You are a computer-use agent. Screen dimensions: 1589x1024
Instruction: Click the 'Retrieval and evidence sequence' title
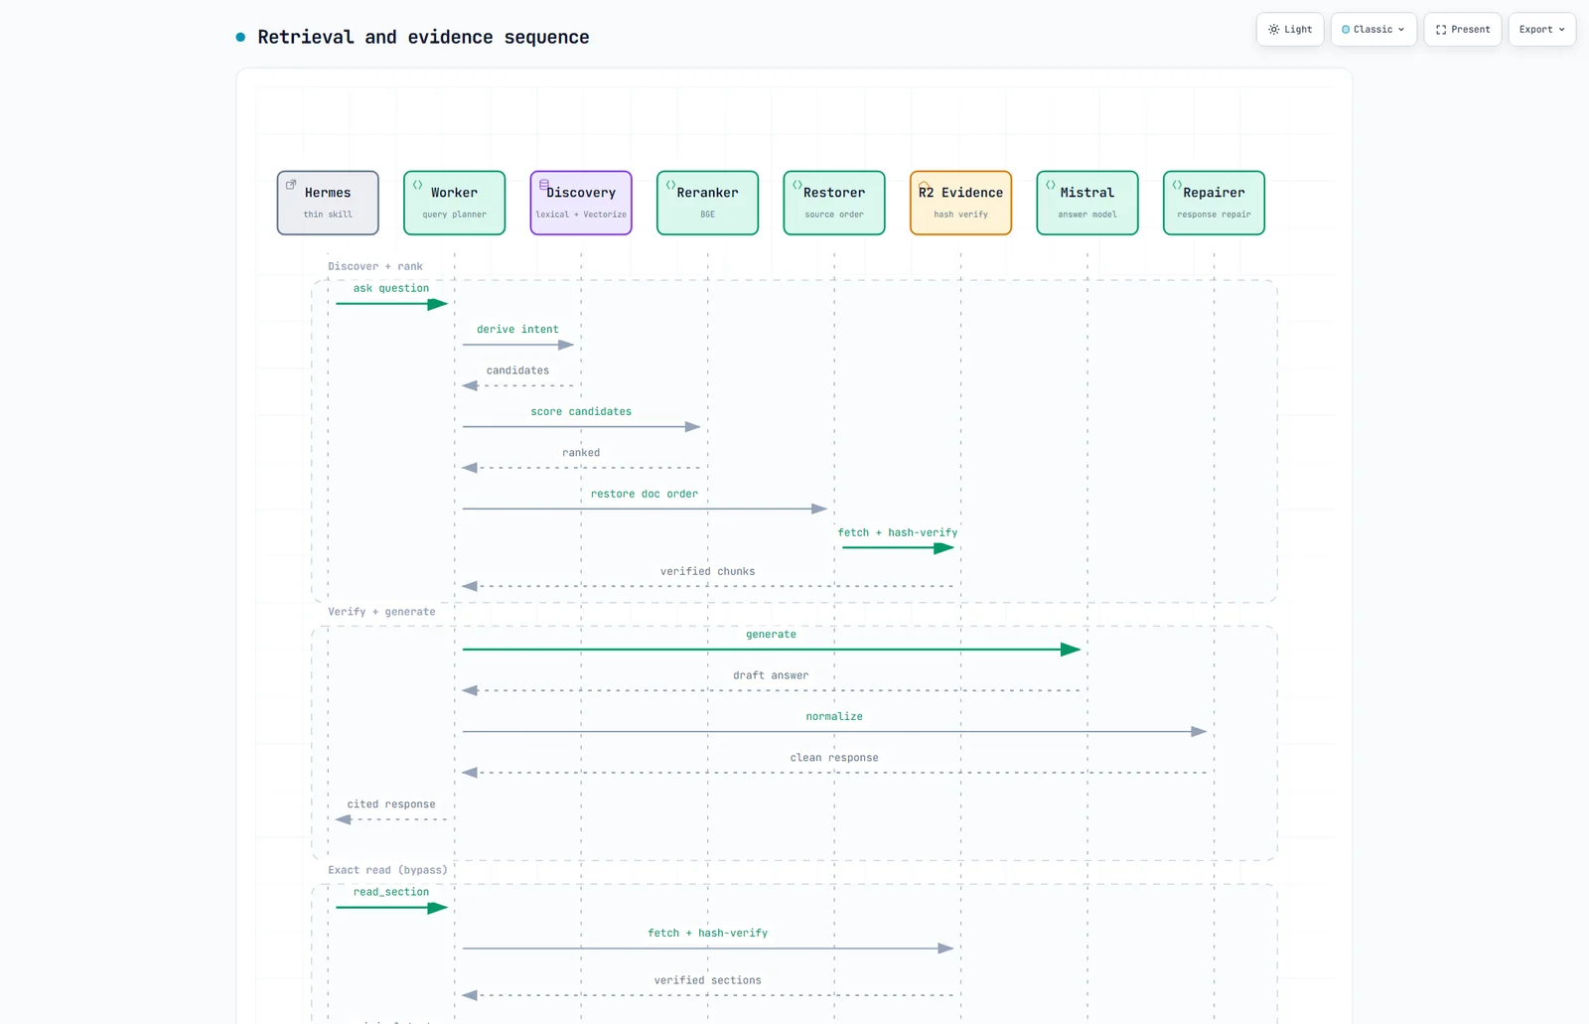423,38
